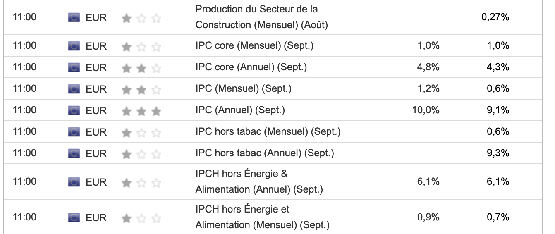
Task: Click importance stars for IPC core (Annuel)
Action: (141, 68)
